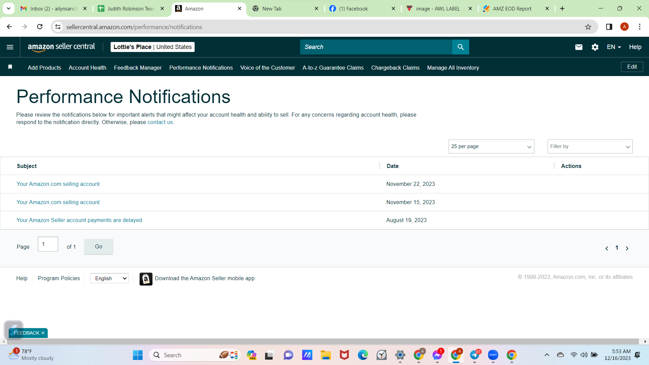This screenshot has height=365, width=649.
Task: Open Messenger from the taskbar
Action: 437,355
